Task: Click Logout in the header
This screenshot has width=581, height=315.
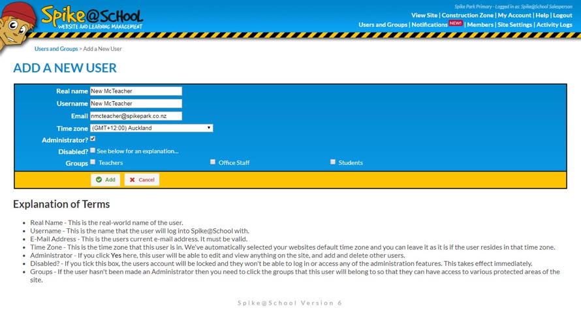Action: 563,15
